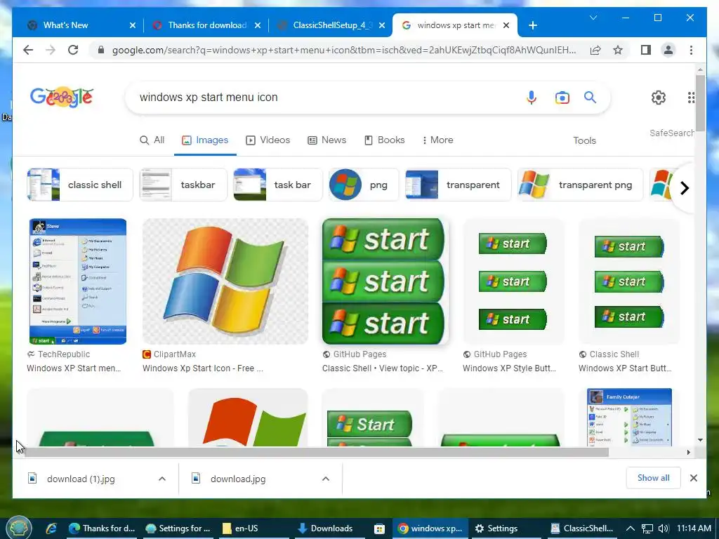Open Windows XP Start Butt... Classic Shell link
The height and width of the screenshot is (539, 719).
[x=625, y=368]
